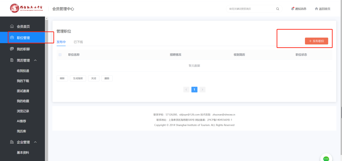
Task: Collapse the 企业管理 submenu chevron
Action: (35, 142)
